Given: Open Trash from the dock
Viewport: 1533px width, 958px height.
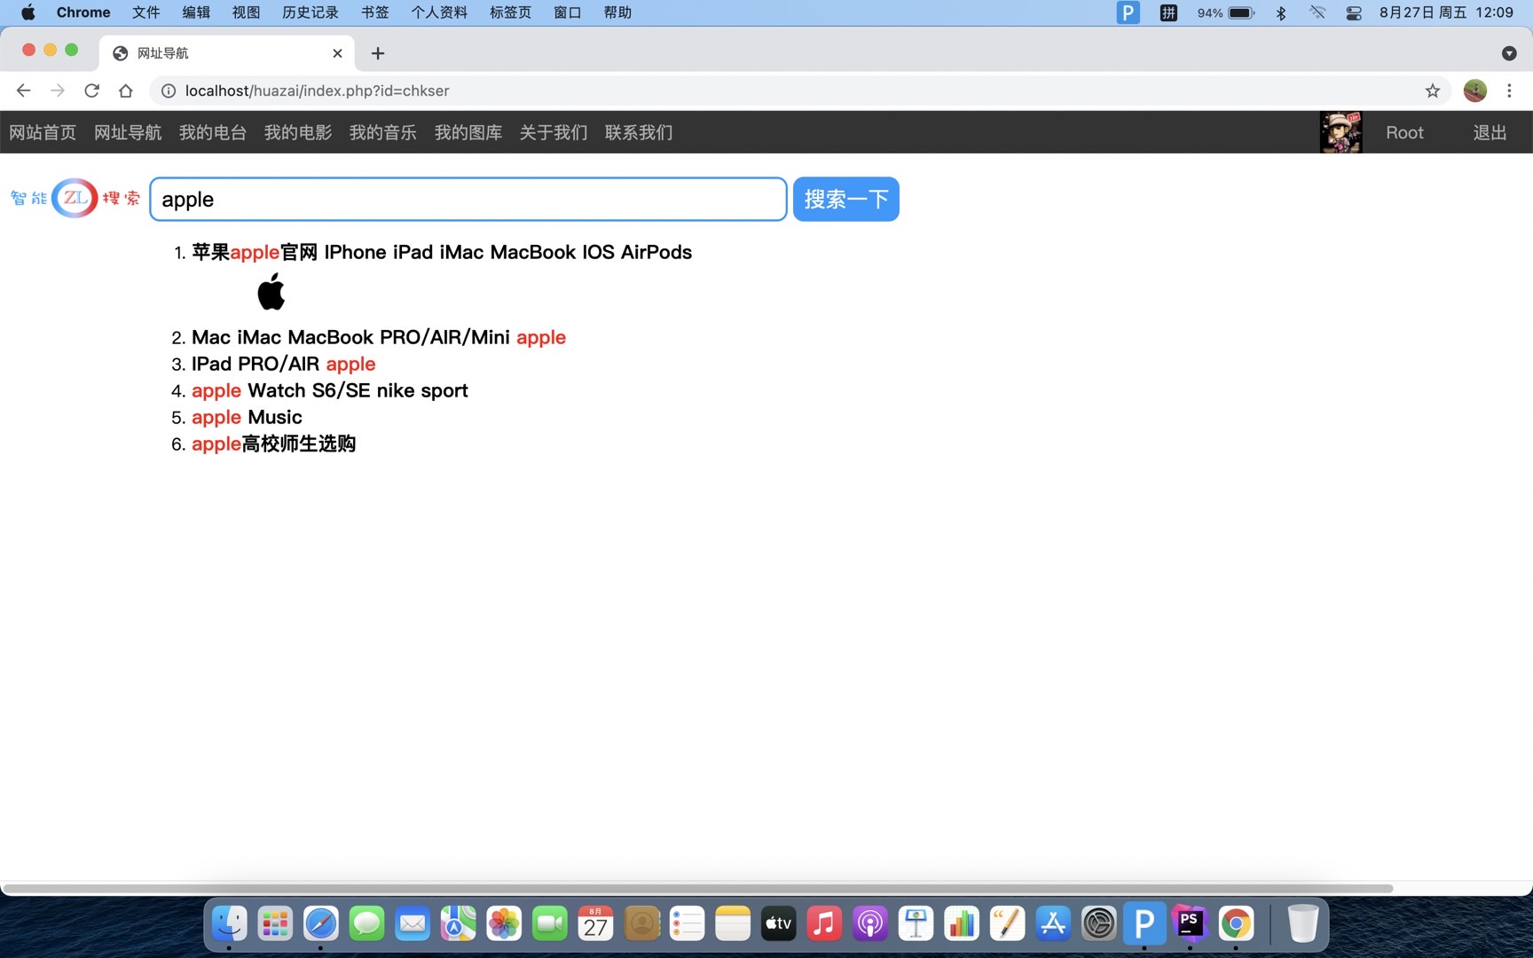Looking at the screenshot, I should 1302,923.
